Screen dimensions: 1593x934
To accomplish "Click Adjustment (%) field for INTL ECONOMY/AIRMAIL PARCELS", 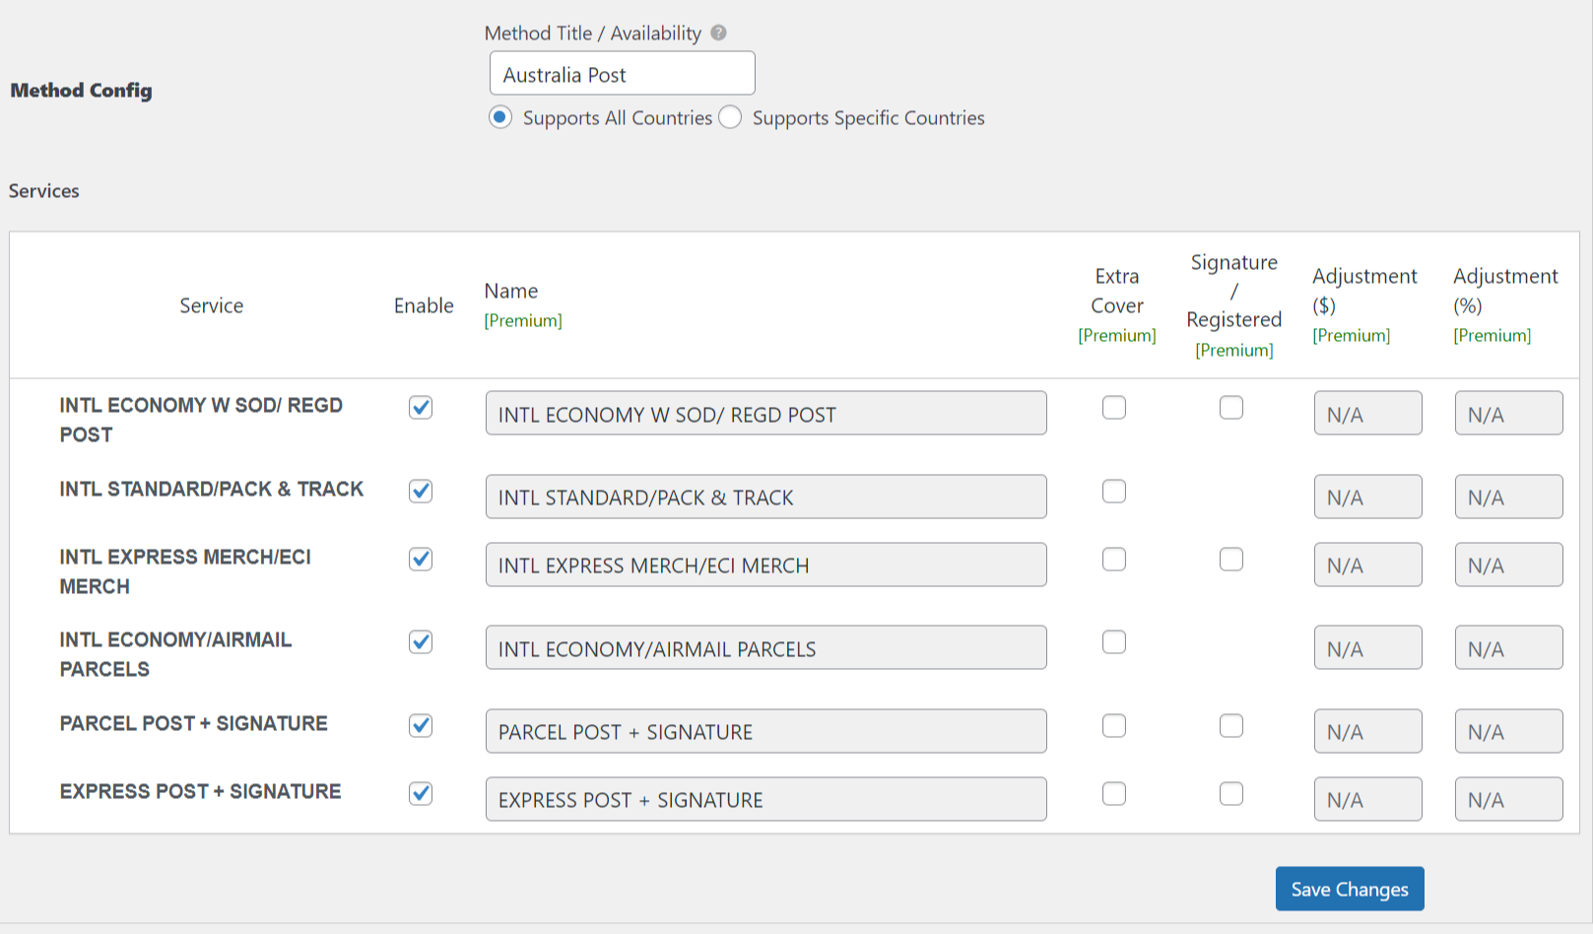I will point(1509,648).
